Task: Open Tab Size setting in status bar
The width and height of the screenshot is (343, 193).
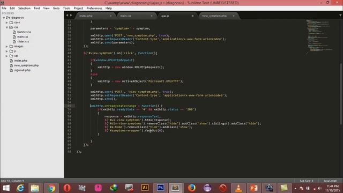Action: click(306, 181)
